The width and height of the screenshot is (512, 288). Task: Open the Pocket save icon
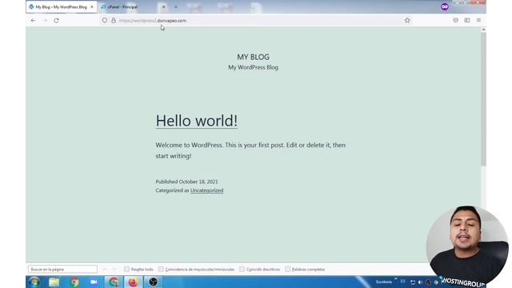[455, 20]
